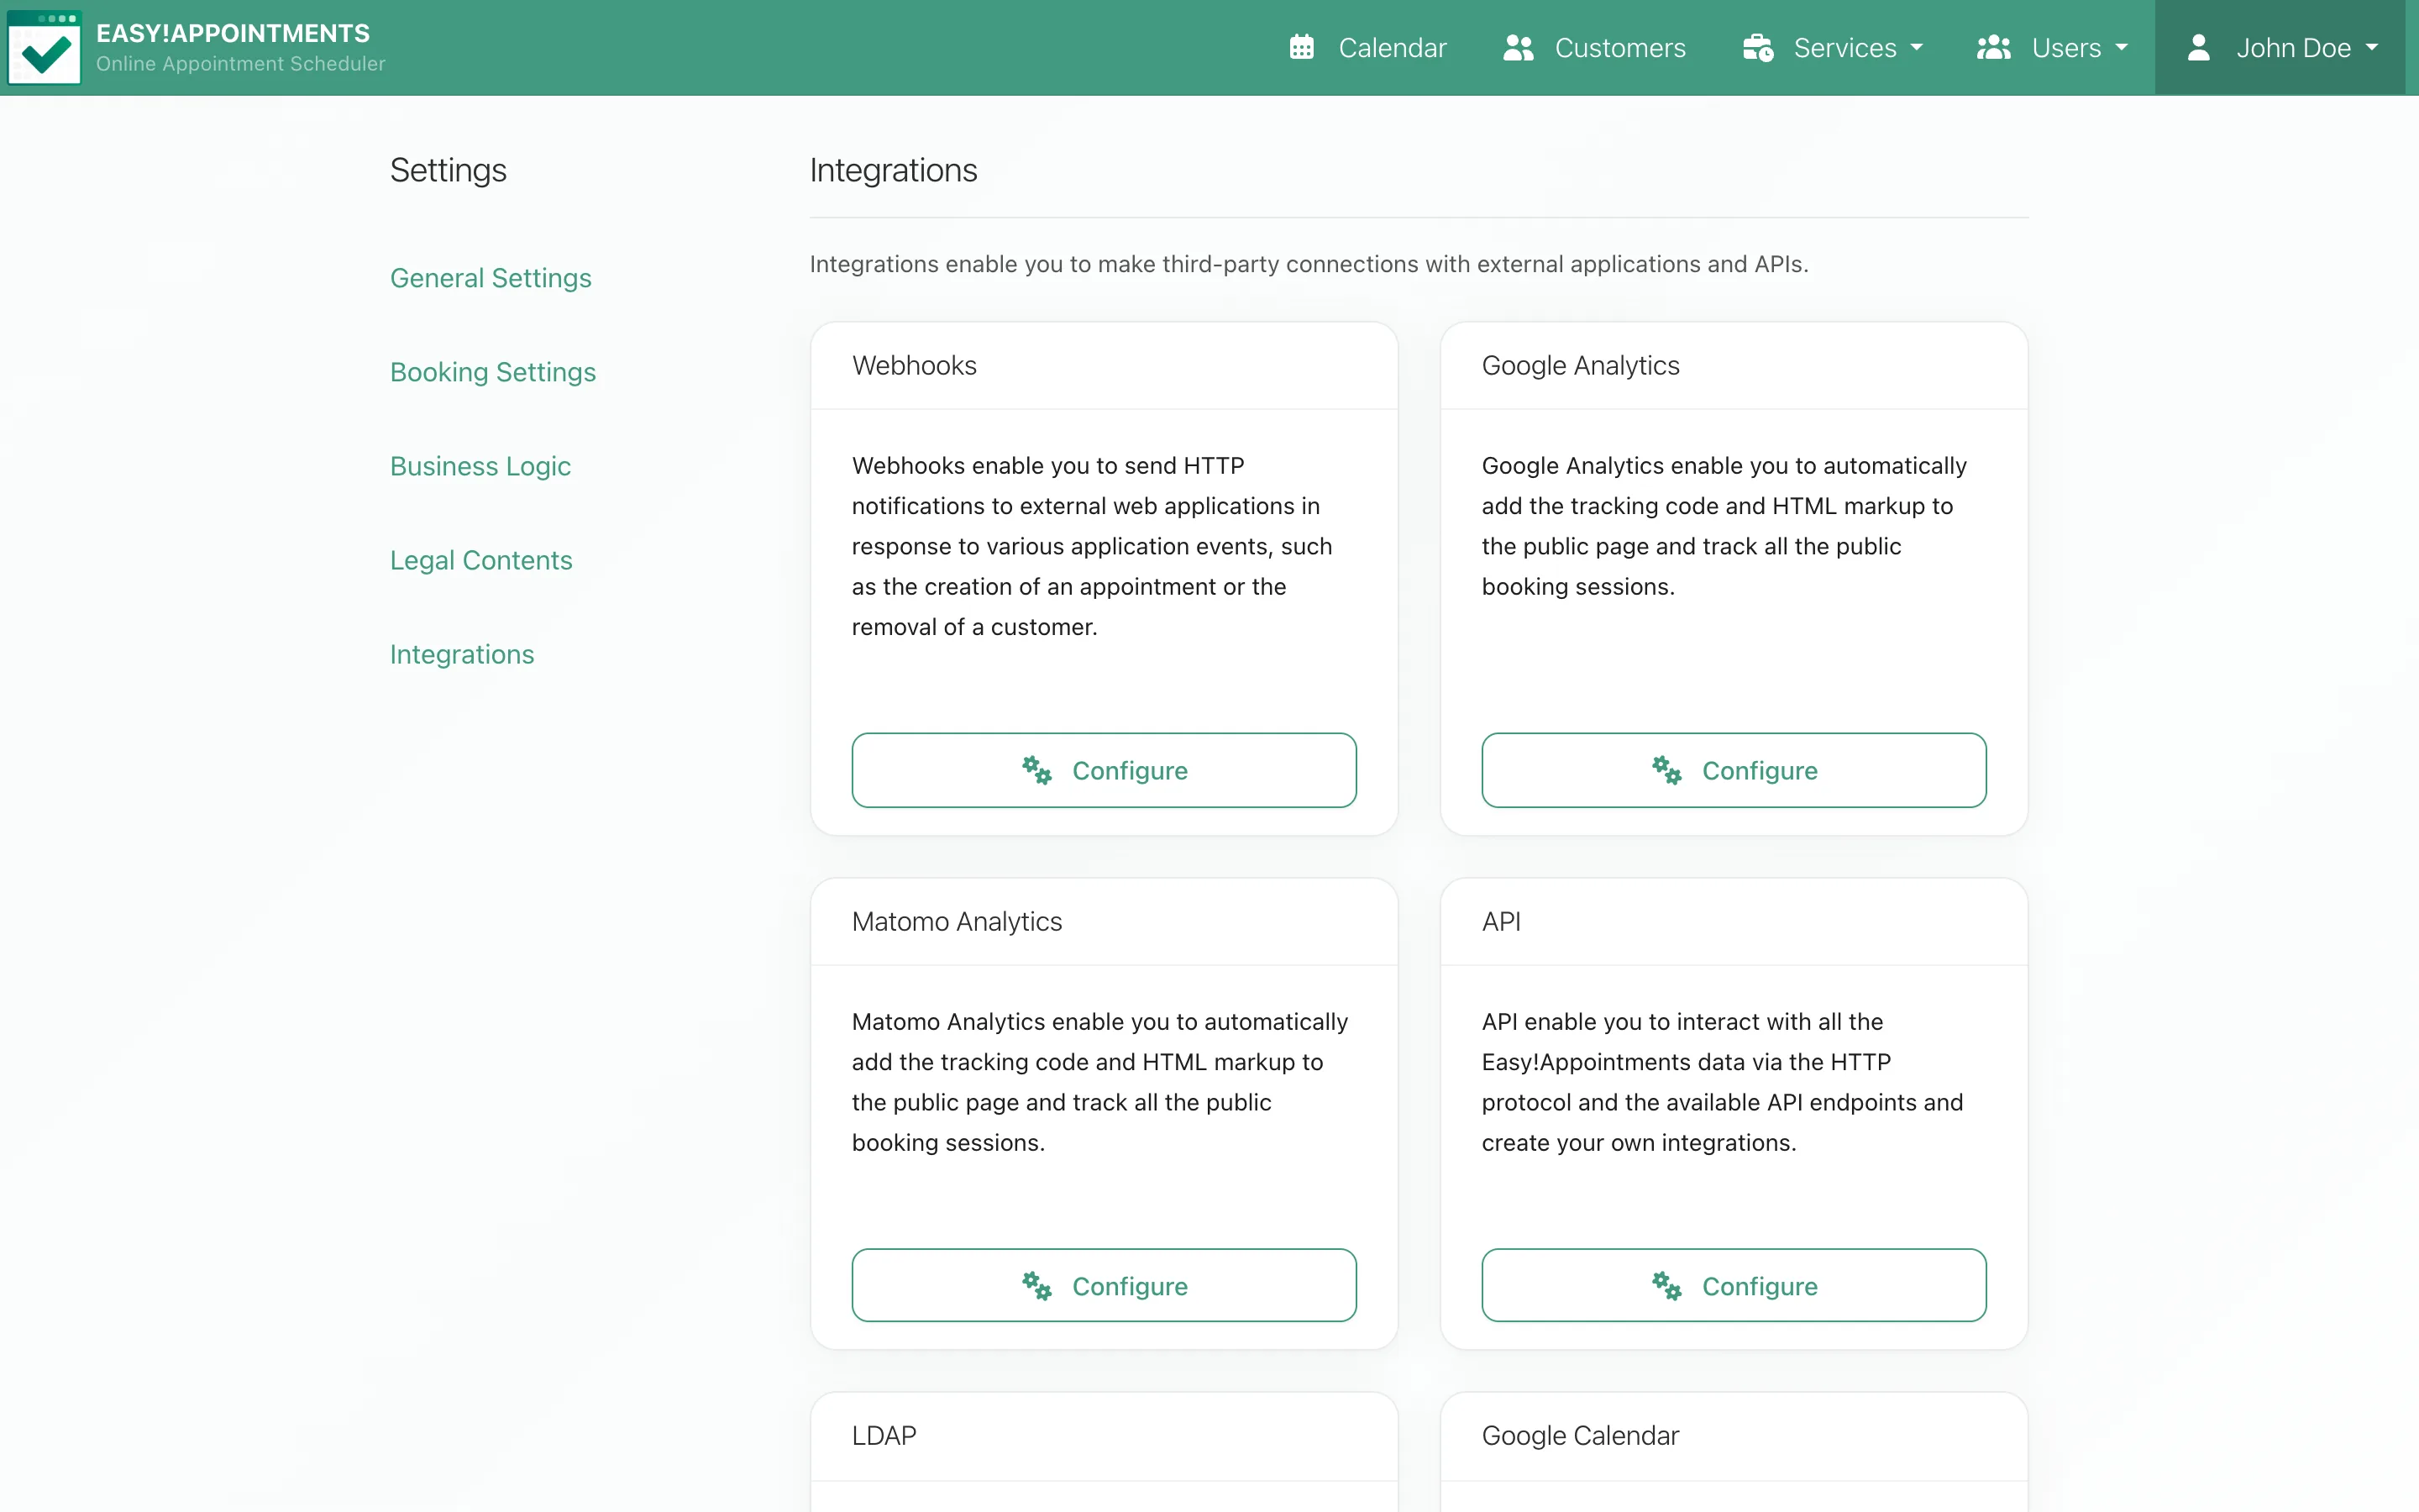The image size is (2419, 1512).
Task: Click the gears icon in the Webhooks card
Action: click(x=1036, y=770)
